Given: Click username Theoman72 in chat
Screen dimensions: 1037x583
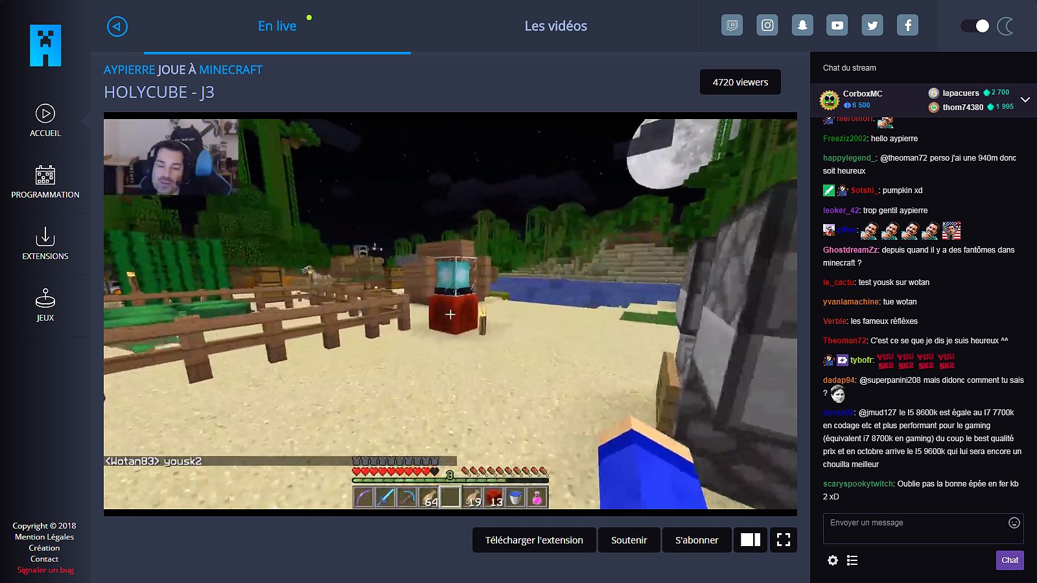Looking at the screenshot, I should pos(845,341).
